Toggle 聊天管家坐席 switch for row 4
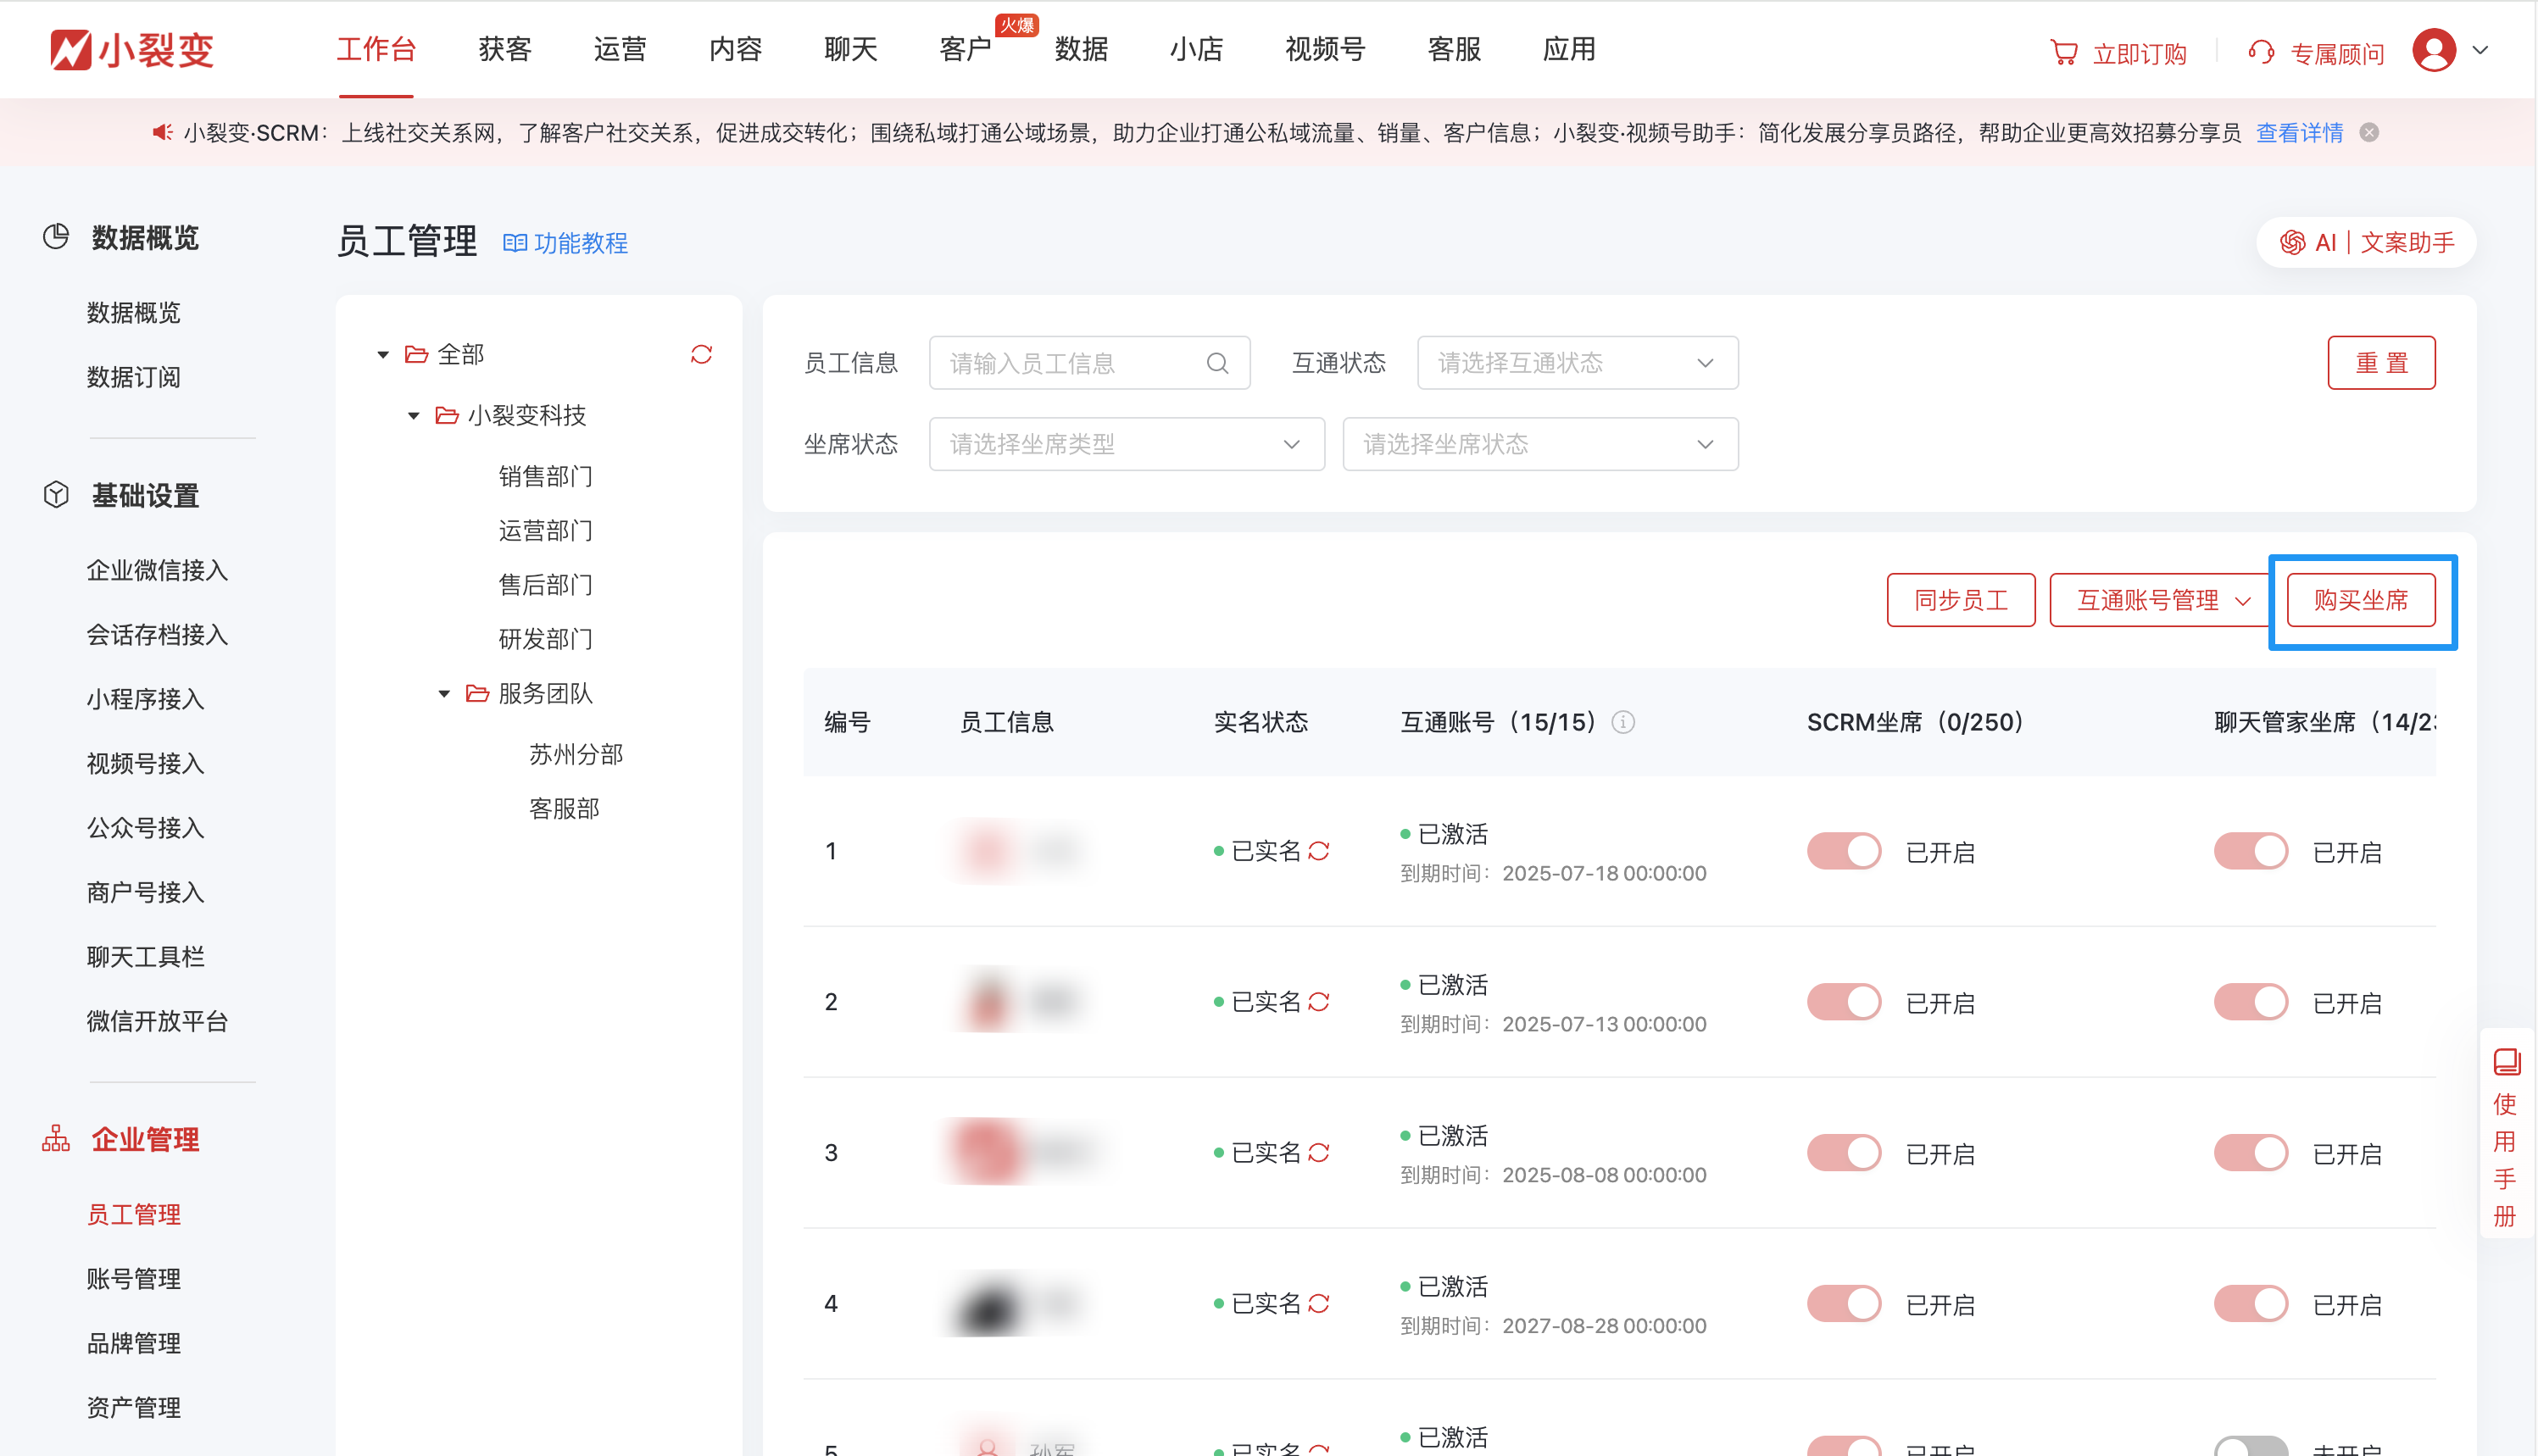The height and width of the screenshot is (1456, 2538). [x=2251, y=1304]
